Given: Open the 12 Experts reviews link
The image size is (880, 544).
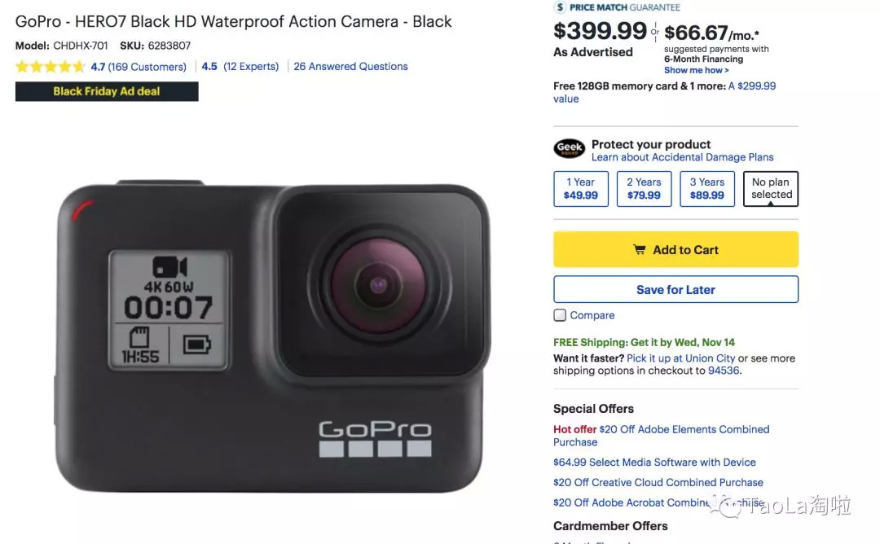Looking at the screenshot, I should pyautogui.click(x=251, y=67).
